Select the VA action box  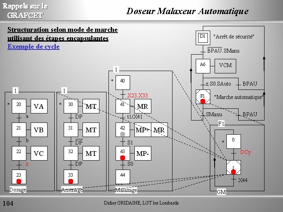click(x=39, y=106)
